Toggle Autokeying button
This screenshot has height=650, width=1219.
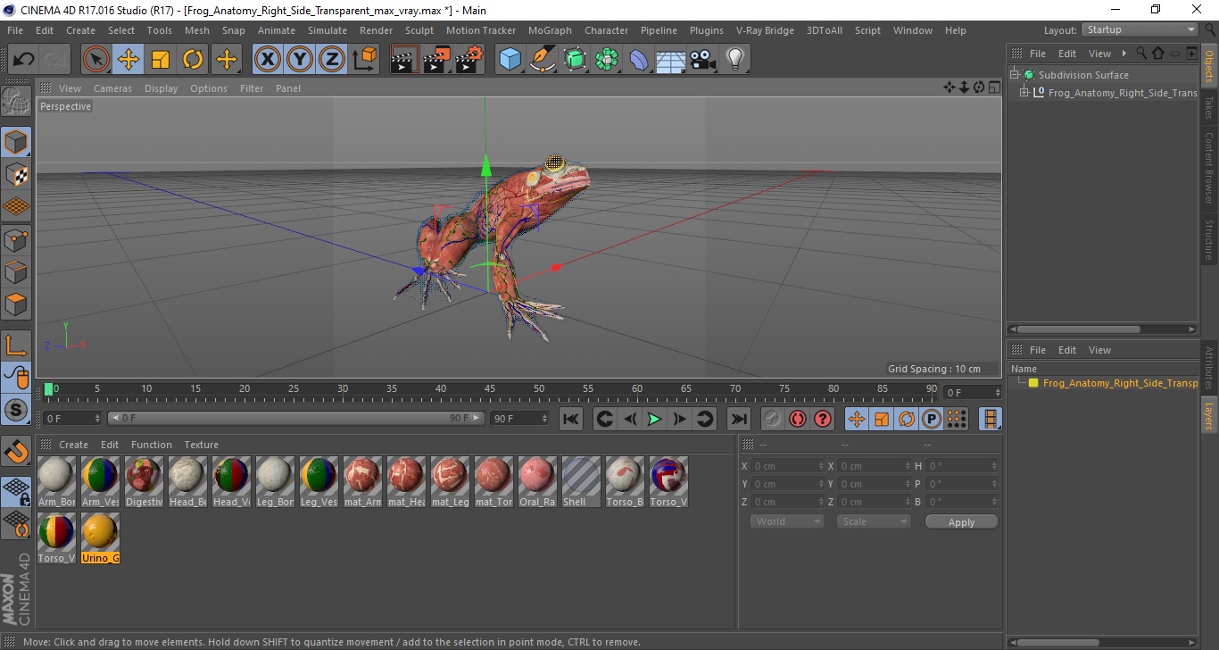click(798, 419)
